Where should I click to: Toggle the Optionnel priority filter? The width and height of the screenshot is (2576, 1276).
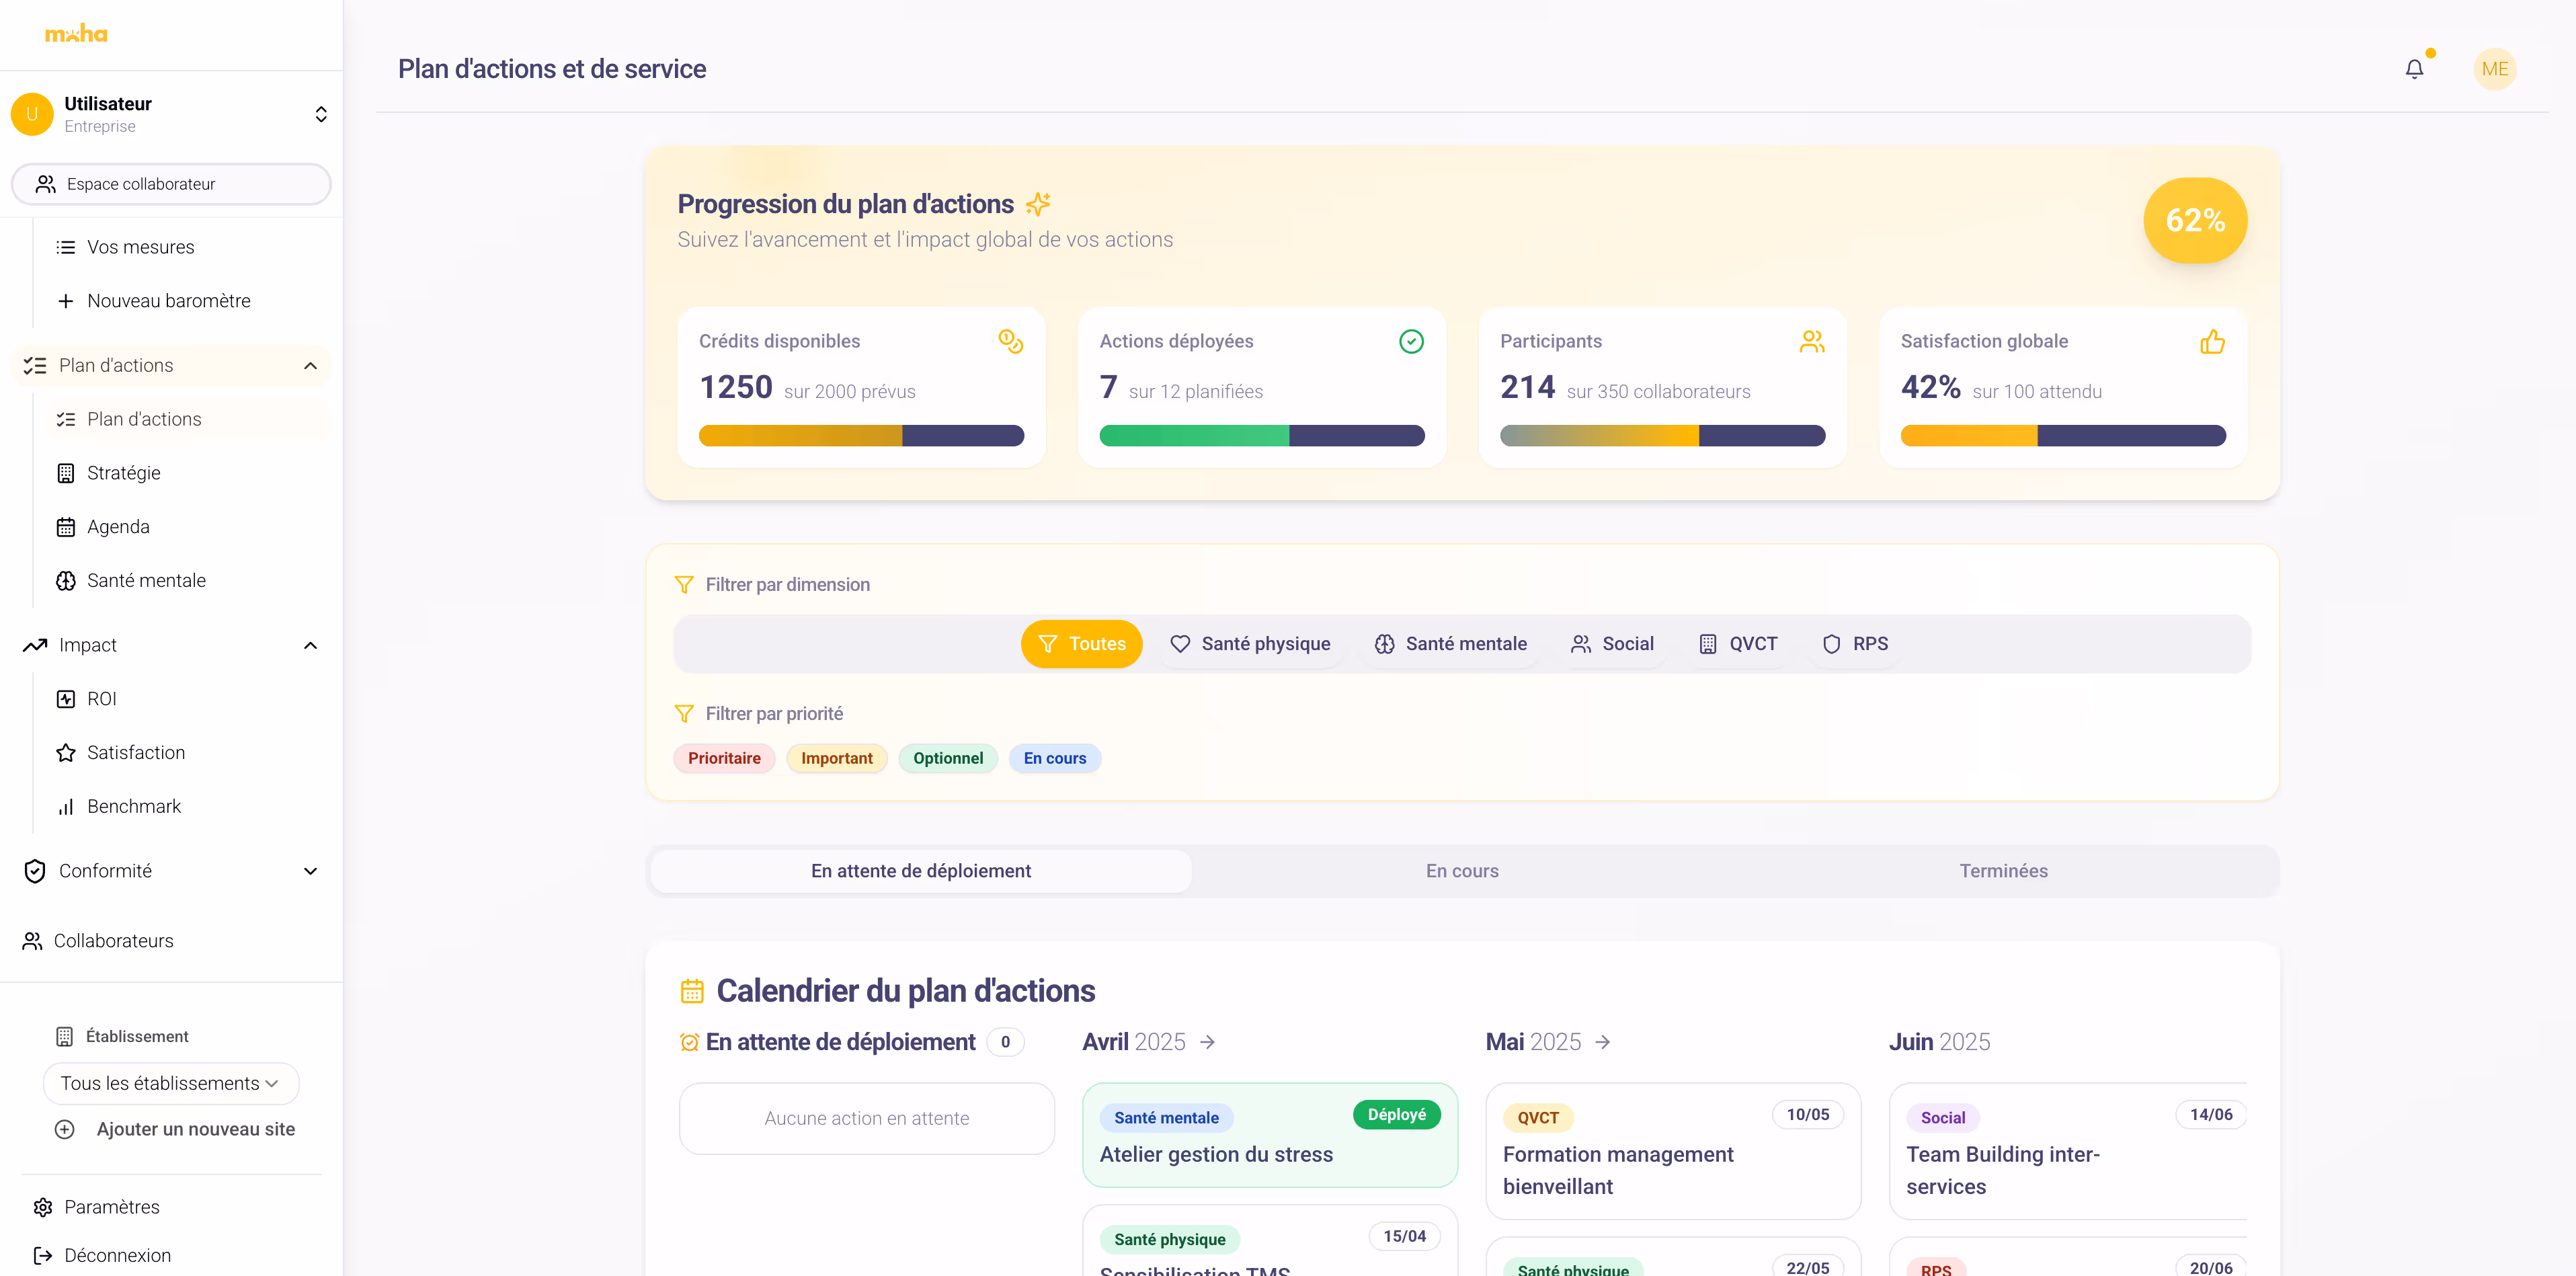click(947, 758)
